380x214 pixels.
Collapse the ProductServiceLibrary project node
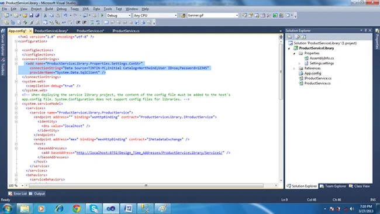[x=289, y=49]
